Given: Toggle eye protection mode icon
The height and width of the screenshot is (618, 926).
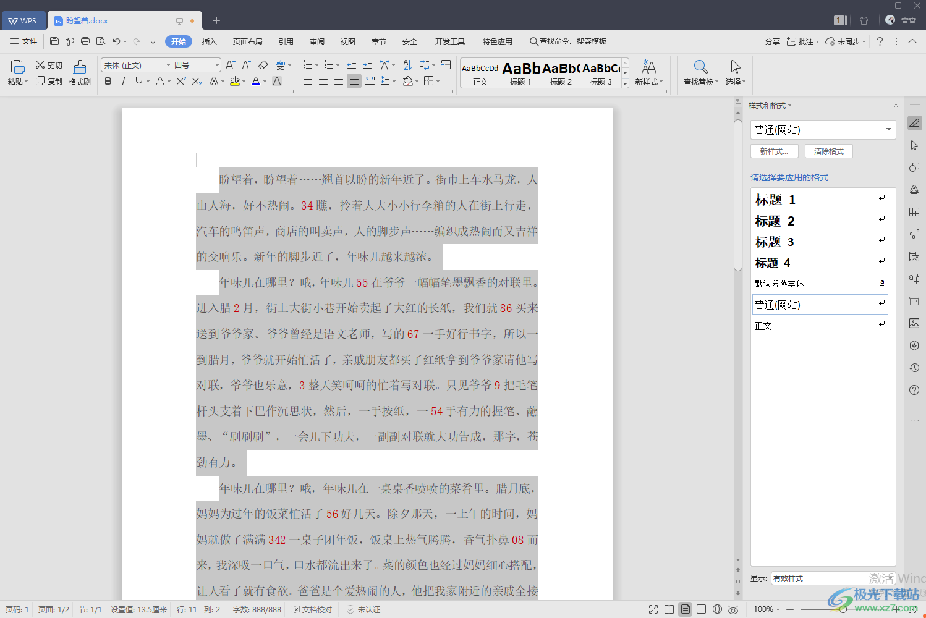Looking at the screenshot, I should (733, 609).
